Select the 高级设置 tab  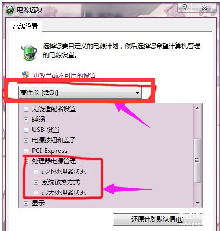pyautogui.click(x=26, y=27)
